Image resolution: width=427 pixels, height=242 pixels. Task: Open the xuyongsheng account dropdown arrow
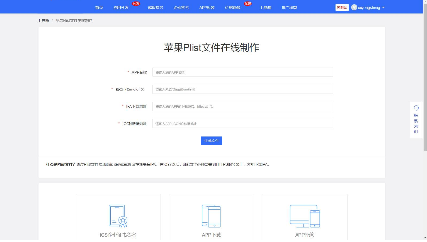(x=383, y=8)
